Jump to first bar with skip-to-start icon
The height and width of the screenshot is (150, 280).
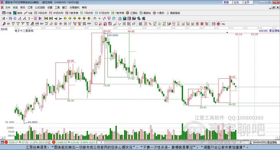(46, 19)
